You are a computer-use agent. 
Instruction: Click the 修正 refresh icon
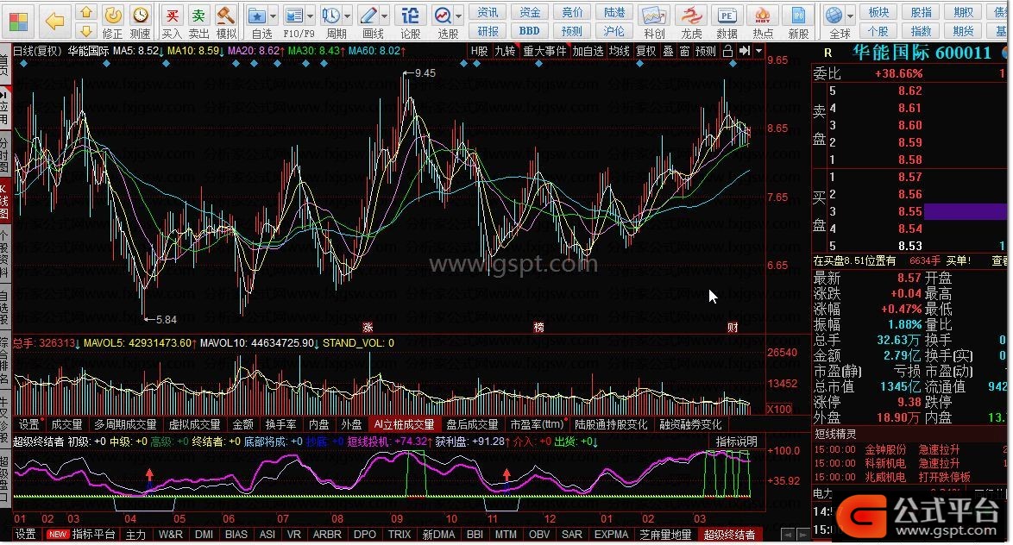113,15
